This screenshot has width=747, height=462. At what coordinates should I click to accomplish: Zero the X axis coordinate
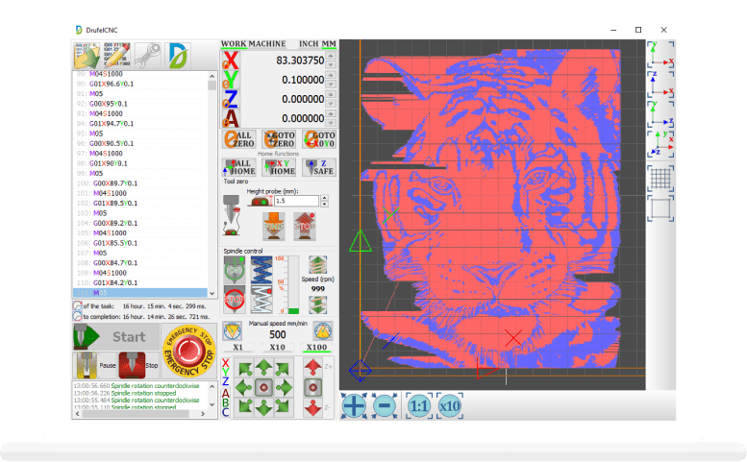(x=231, y=61)
